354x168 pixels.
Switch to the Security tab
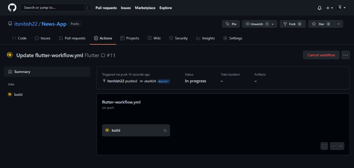click(178, 38)
